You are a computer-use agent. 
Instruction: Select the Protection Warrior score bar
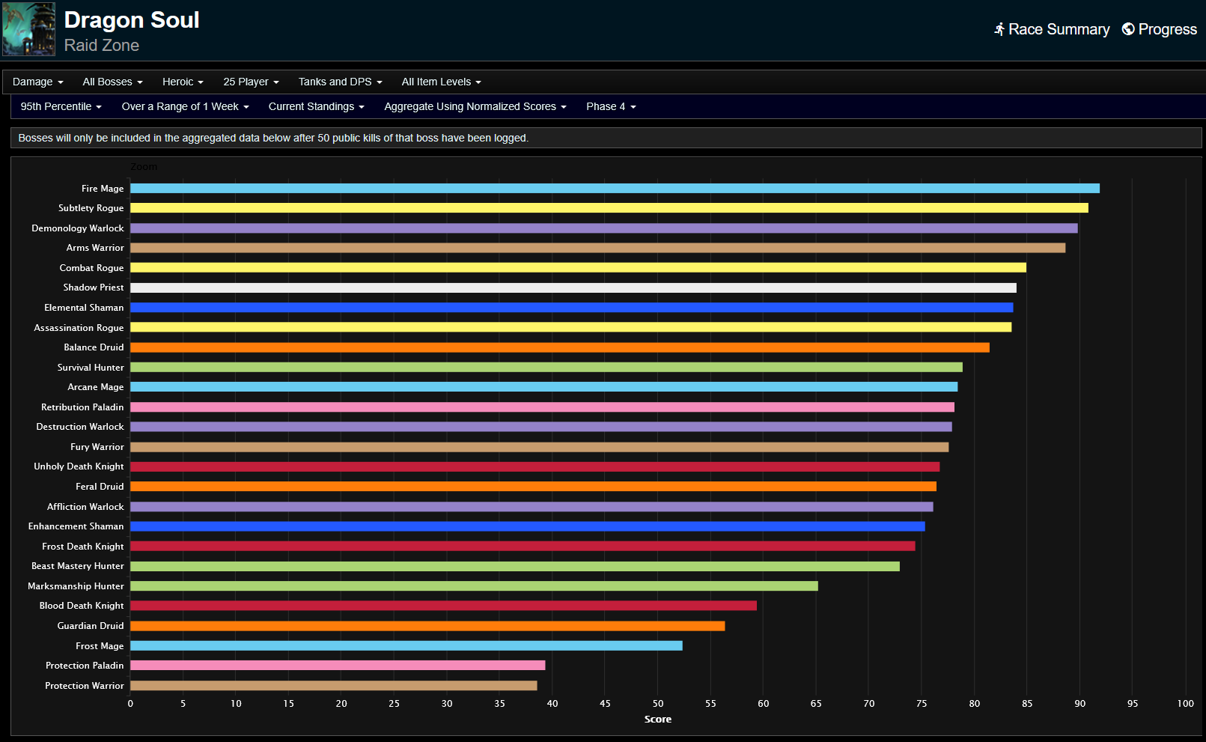(x=333, y=685)
